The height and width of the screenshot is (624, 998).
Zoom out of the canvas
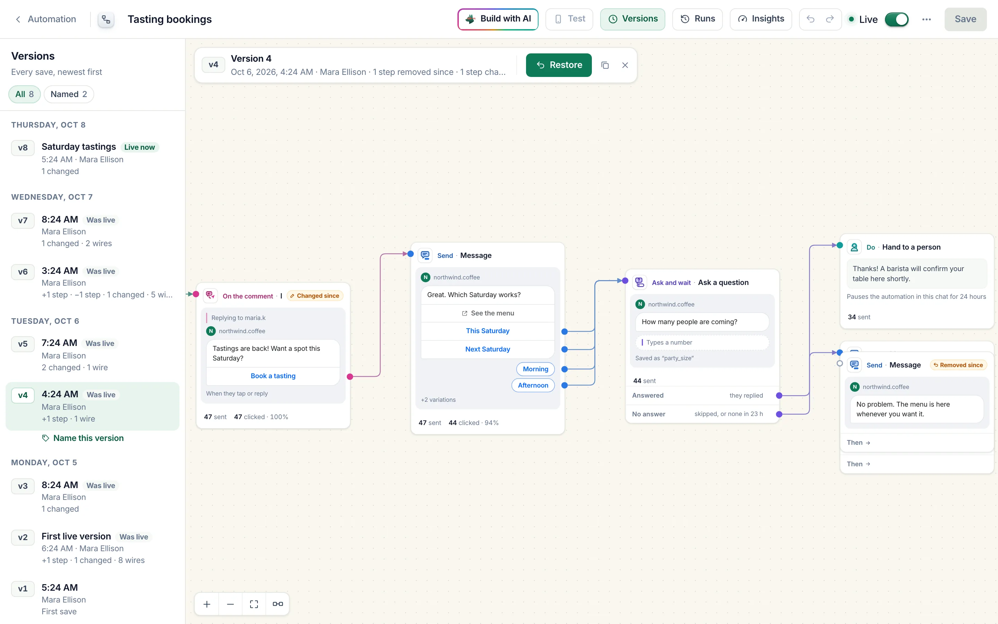coord(230,604)
